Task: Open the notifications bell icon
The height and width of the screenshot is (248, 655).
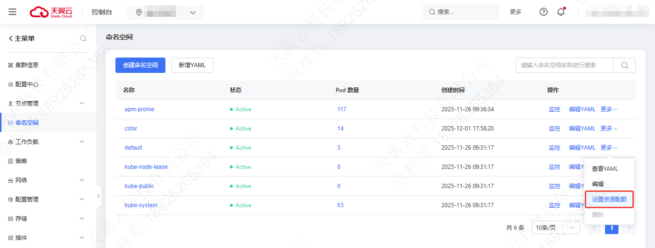Action: [561, 12]
